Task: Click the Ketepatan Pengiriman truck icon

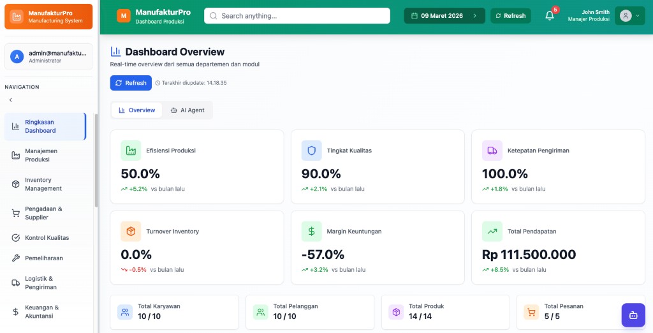Action: click(492, 151)
